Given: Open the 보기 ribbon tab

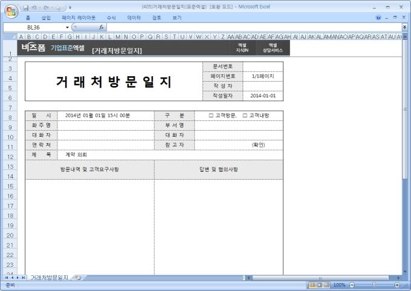Looking at the screenshot, I should click(x=177, y=18).
